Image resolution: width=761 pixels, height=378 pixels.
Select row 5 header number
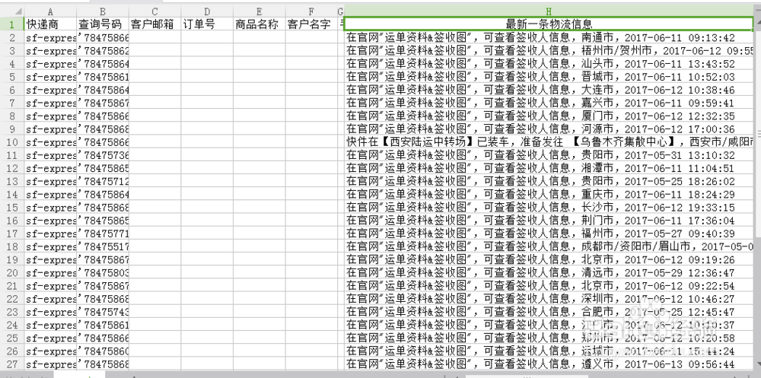pyautogui.click(x=12, y=77)
